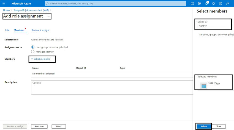This screenshot has width=234, height=130.
Task: Open the notifications bell
Action: [206, 3]
